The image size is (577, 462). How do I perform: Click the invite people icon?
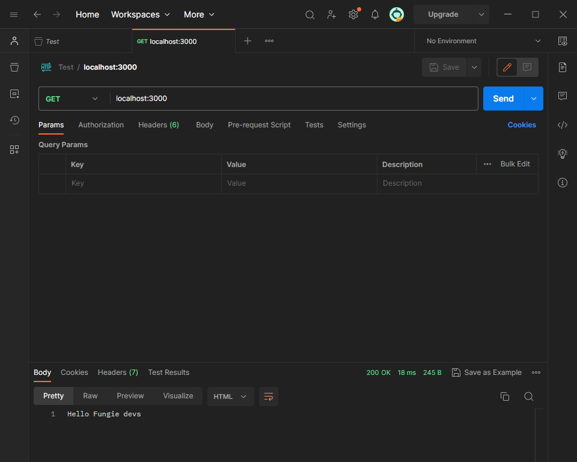[332, 14]
